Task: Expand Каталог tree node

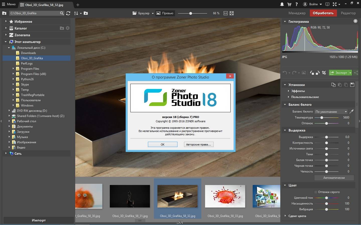Action: (x=6, y=28)
